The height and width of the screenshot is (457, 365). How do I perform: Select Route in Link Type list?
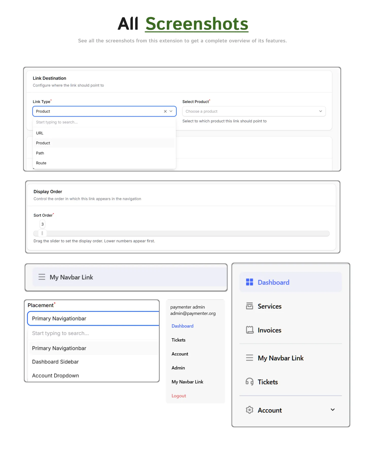pyautogui.click(x=41, y=163)
